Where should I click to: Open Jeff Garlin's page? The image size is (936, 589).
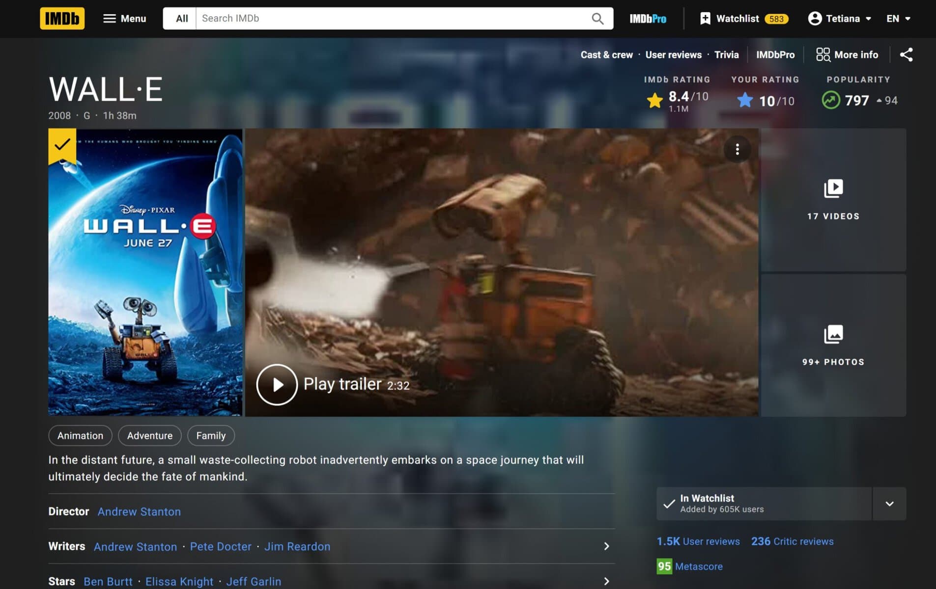click(x=254, y=582)
